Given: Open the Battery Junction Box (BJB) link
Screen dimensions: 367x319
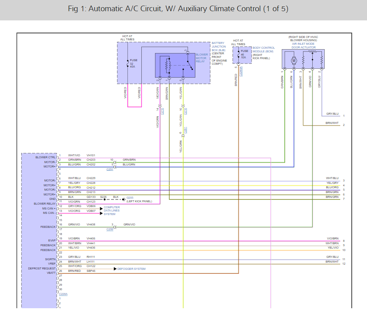Looking at the screenshot, I should click(218, 47).
